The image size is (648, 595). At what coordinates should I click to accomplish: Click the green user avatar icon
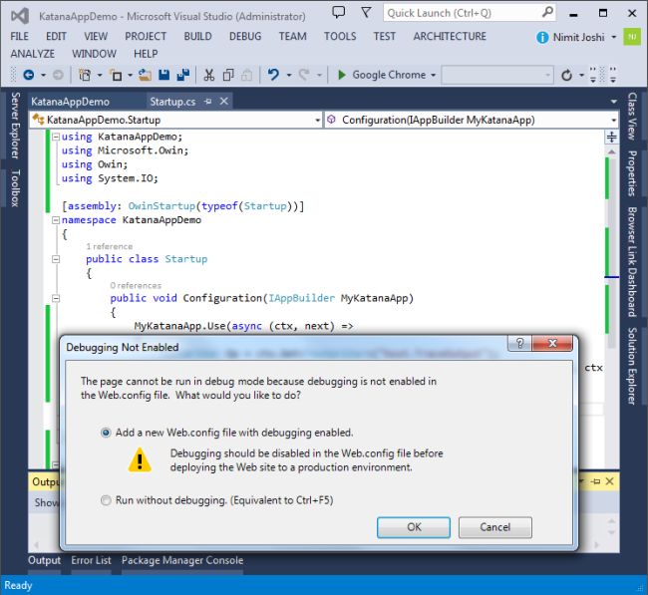pyautogui.click(x=632, y=37)
